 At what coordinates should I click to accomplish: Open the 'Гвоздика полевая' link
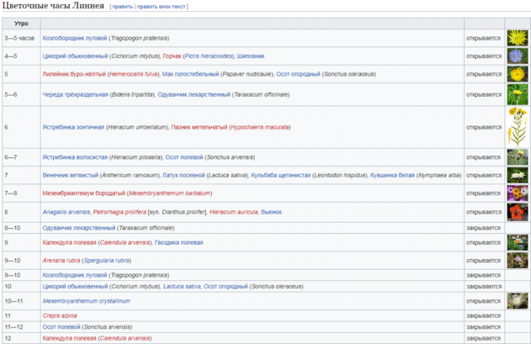point(179,243)
